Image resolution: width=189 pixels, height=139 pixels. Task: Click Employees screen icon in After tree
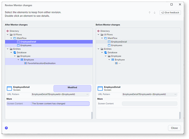[x=18, y=45]
